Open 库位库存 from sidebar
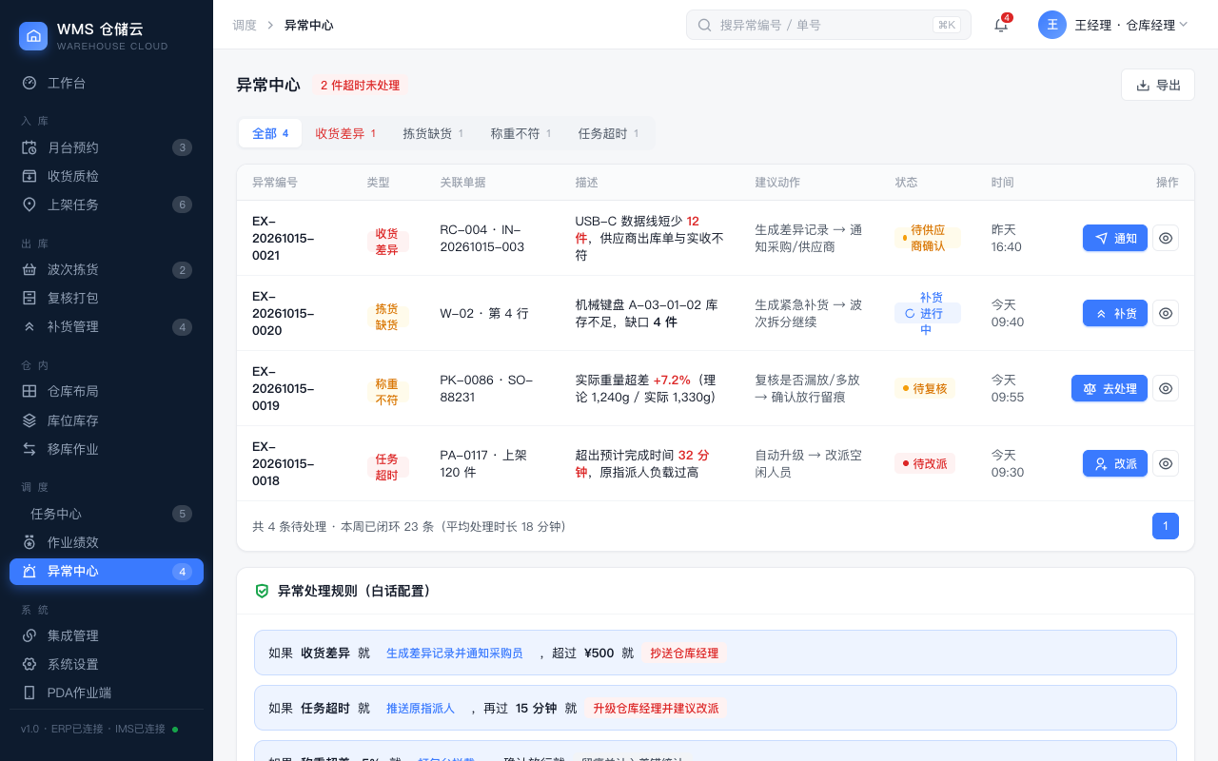Viewport: 1218px width, 761px height. click(107, 420)
